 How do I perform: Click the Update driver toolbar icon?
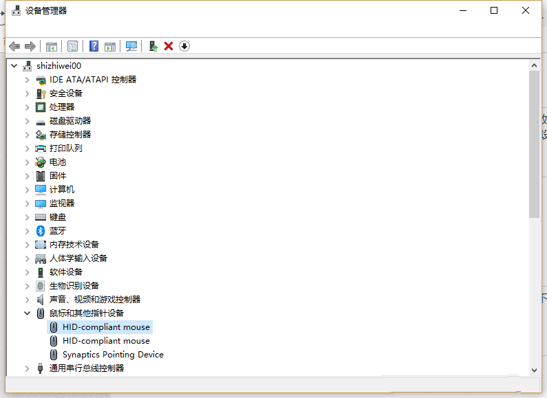tap(153, 46)
